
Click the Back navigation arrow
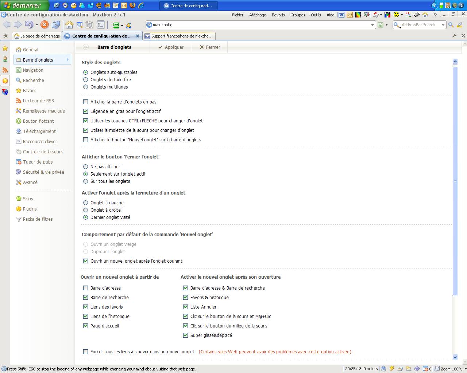[7, 24]
